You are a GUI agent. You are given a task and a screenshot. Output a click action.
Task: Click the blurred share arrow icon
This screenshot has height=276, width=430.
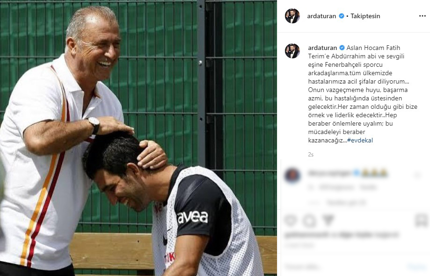click(328, 220)
